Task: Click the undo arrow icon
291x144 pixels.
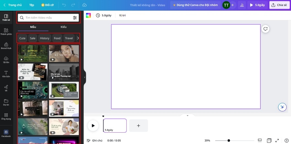Action: (64, 5)
